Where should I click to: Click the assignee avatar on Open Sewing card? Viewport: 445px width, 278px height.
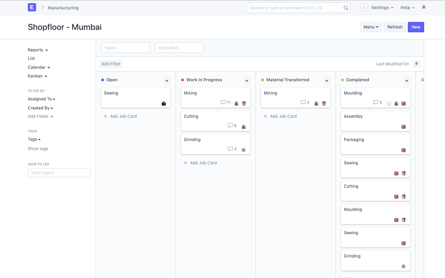coord(164,104)
